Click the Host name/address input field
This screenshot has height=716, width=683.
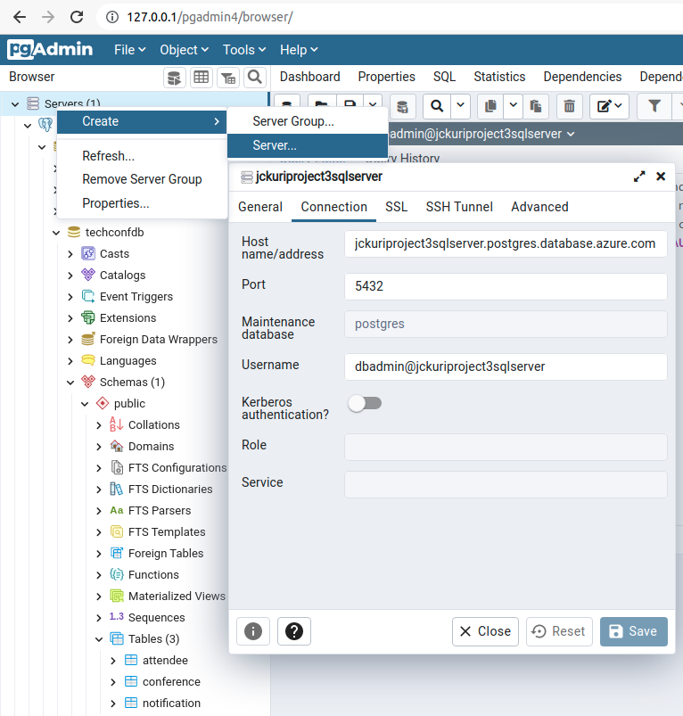[506, 243]
